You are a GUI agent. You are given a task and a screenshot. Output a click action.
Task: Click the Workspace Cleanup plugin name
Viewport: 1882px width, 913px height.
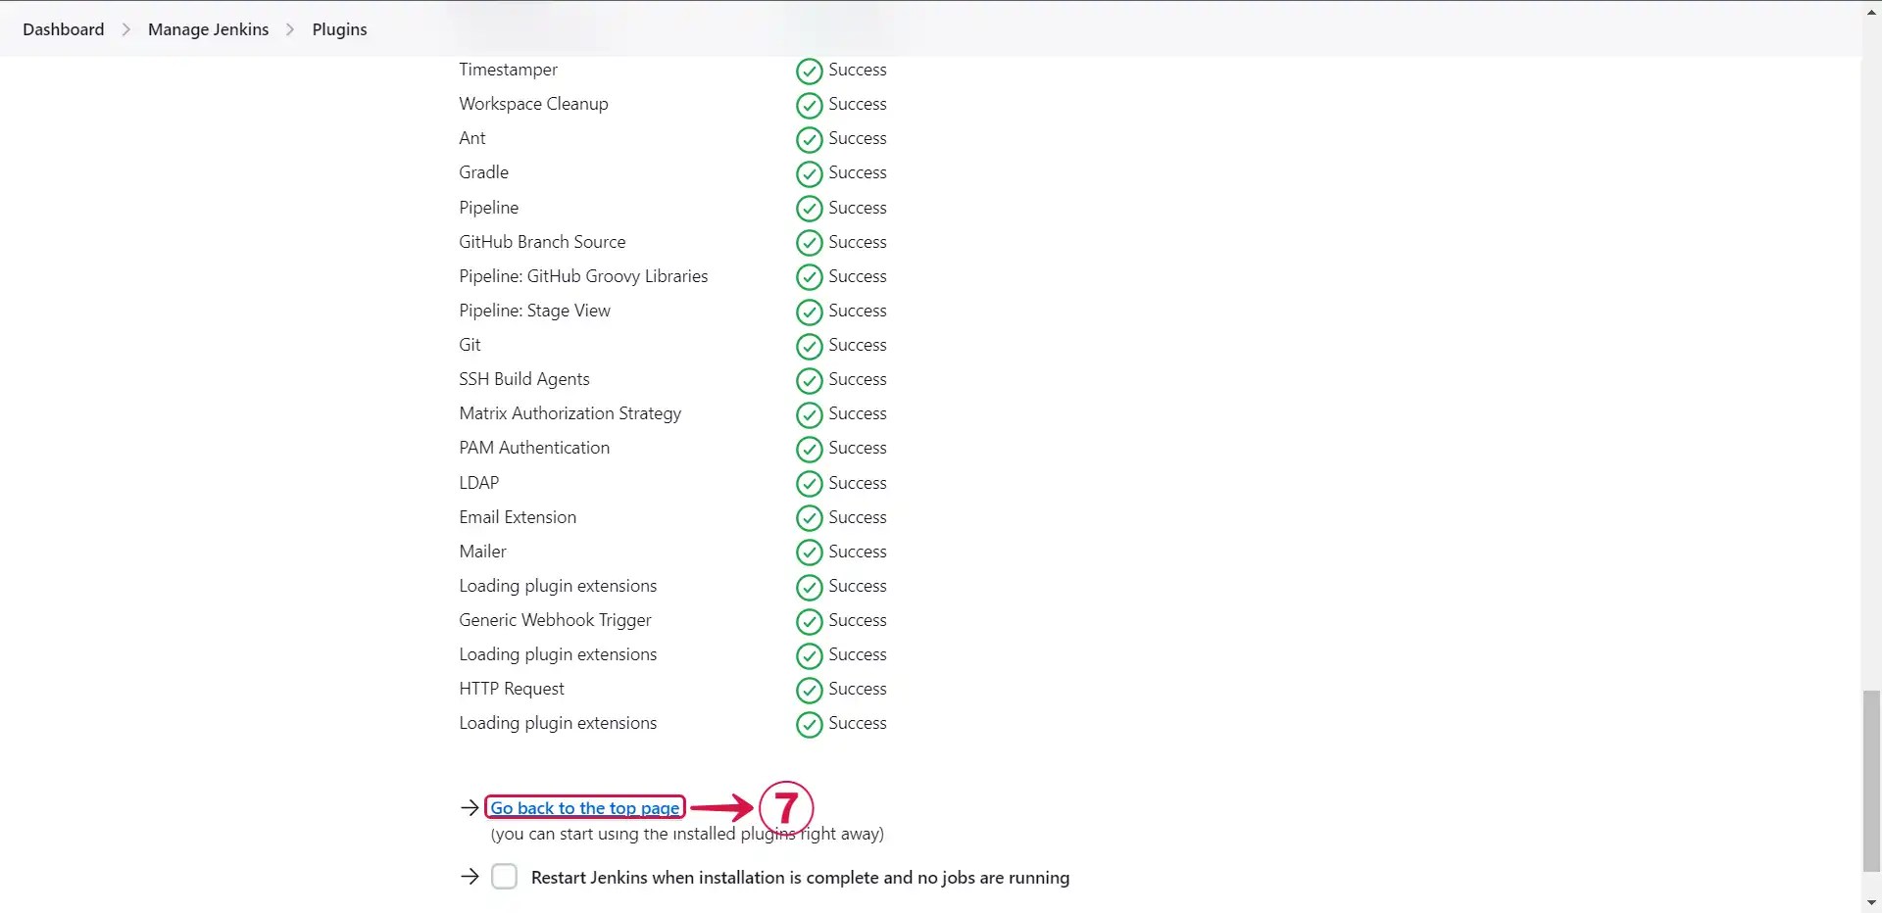(x=533, y=104)
